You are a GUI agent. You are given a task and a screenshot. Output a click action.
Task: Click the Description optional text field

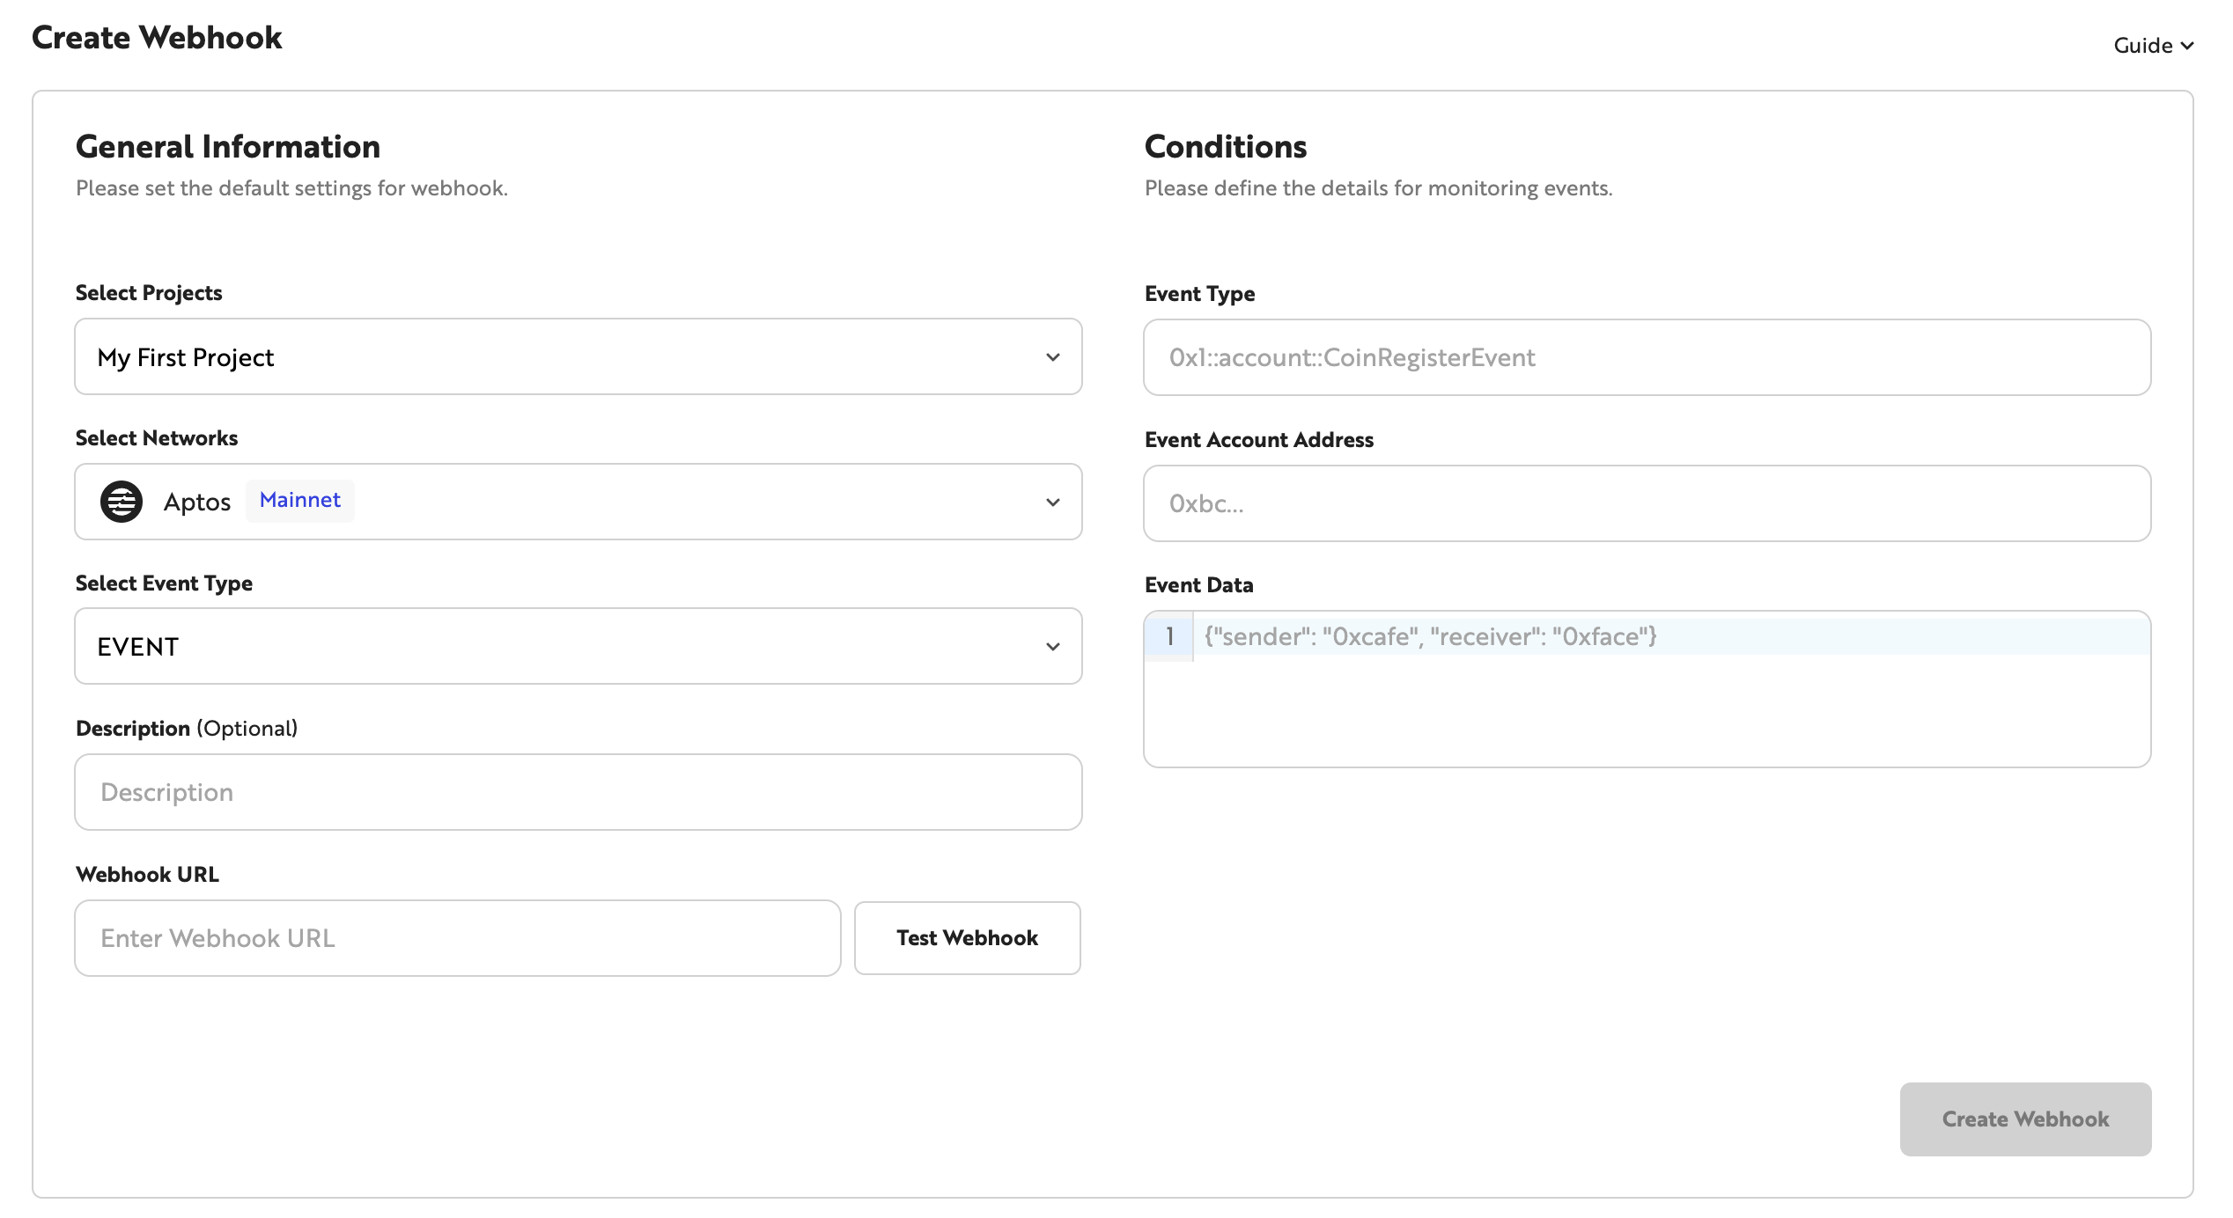click(578, 792)
